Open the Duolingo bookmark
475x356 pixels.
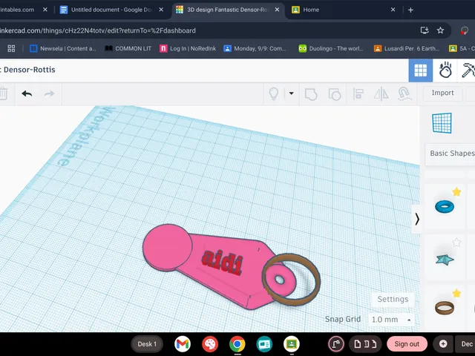[331, 48]
